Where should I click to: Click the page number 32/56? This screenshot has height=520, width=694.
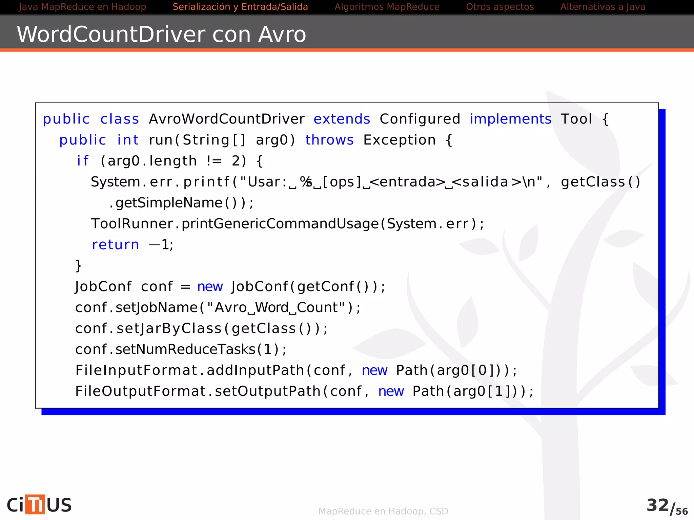tap(667, 506)
